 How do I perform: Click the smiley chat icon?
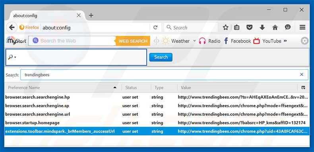tap(288, 27)
